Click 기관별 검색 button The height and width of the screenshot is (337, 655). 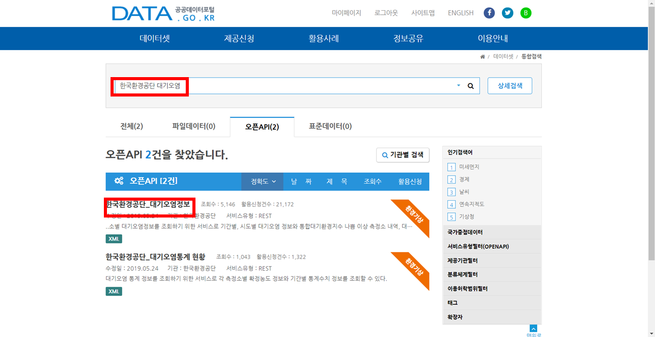click(403, 155)
